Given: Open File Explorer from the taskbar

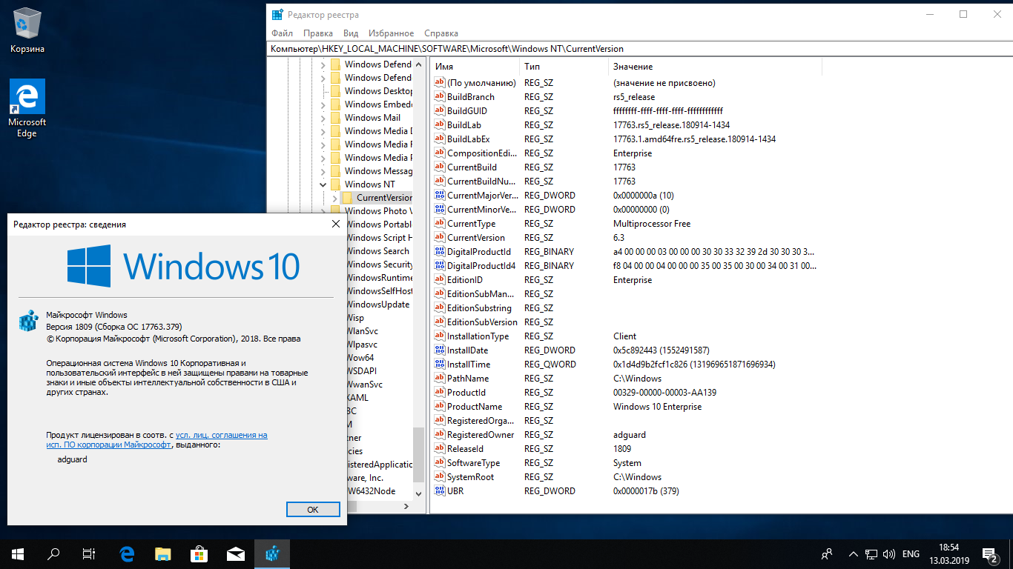Looking at the screenshot, I should [162, 553].
